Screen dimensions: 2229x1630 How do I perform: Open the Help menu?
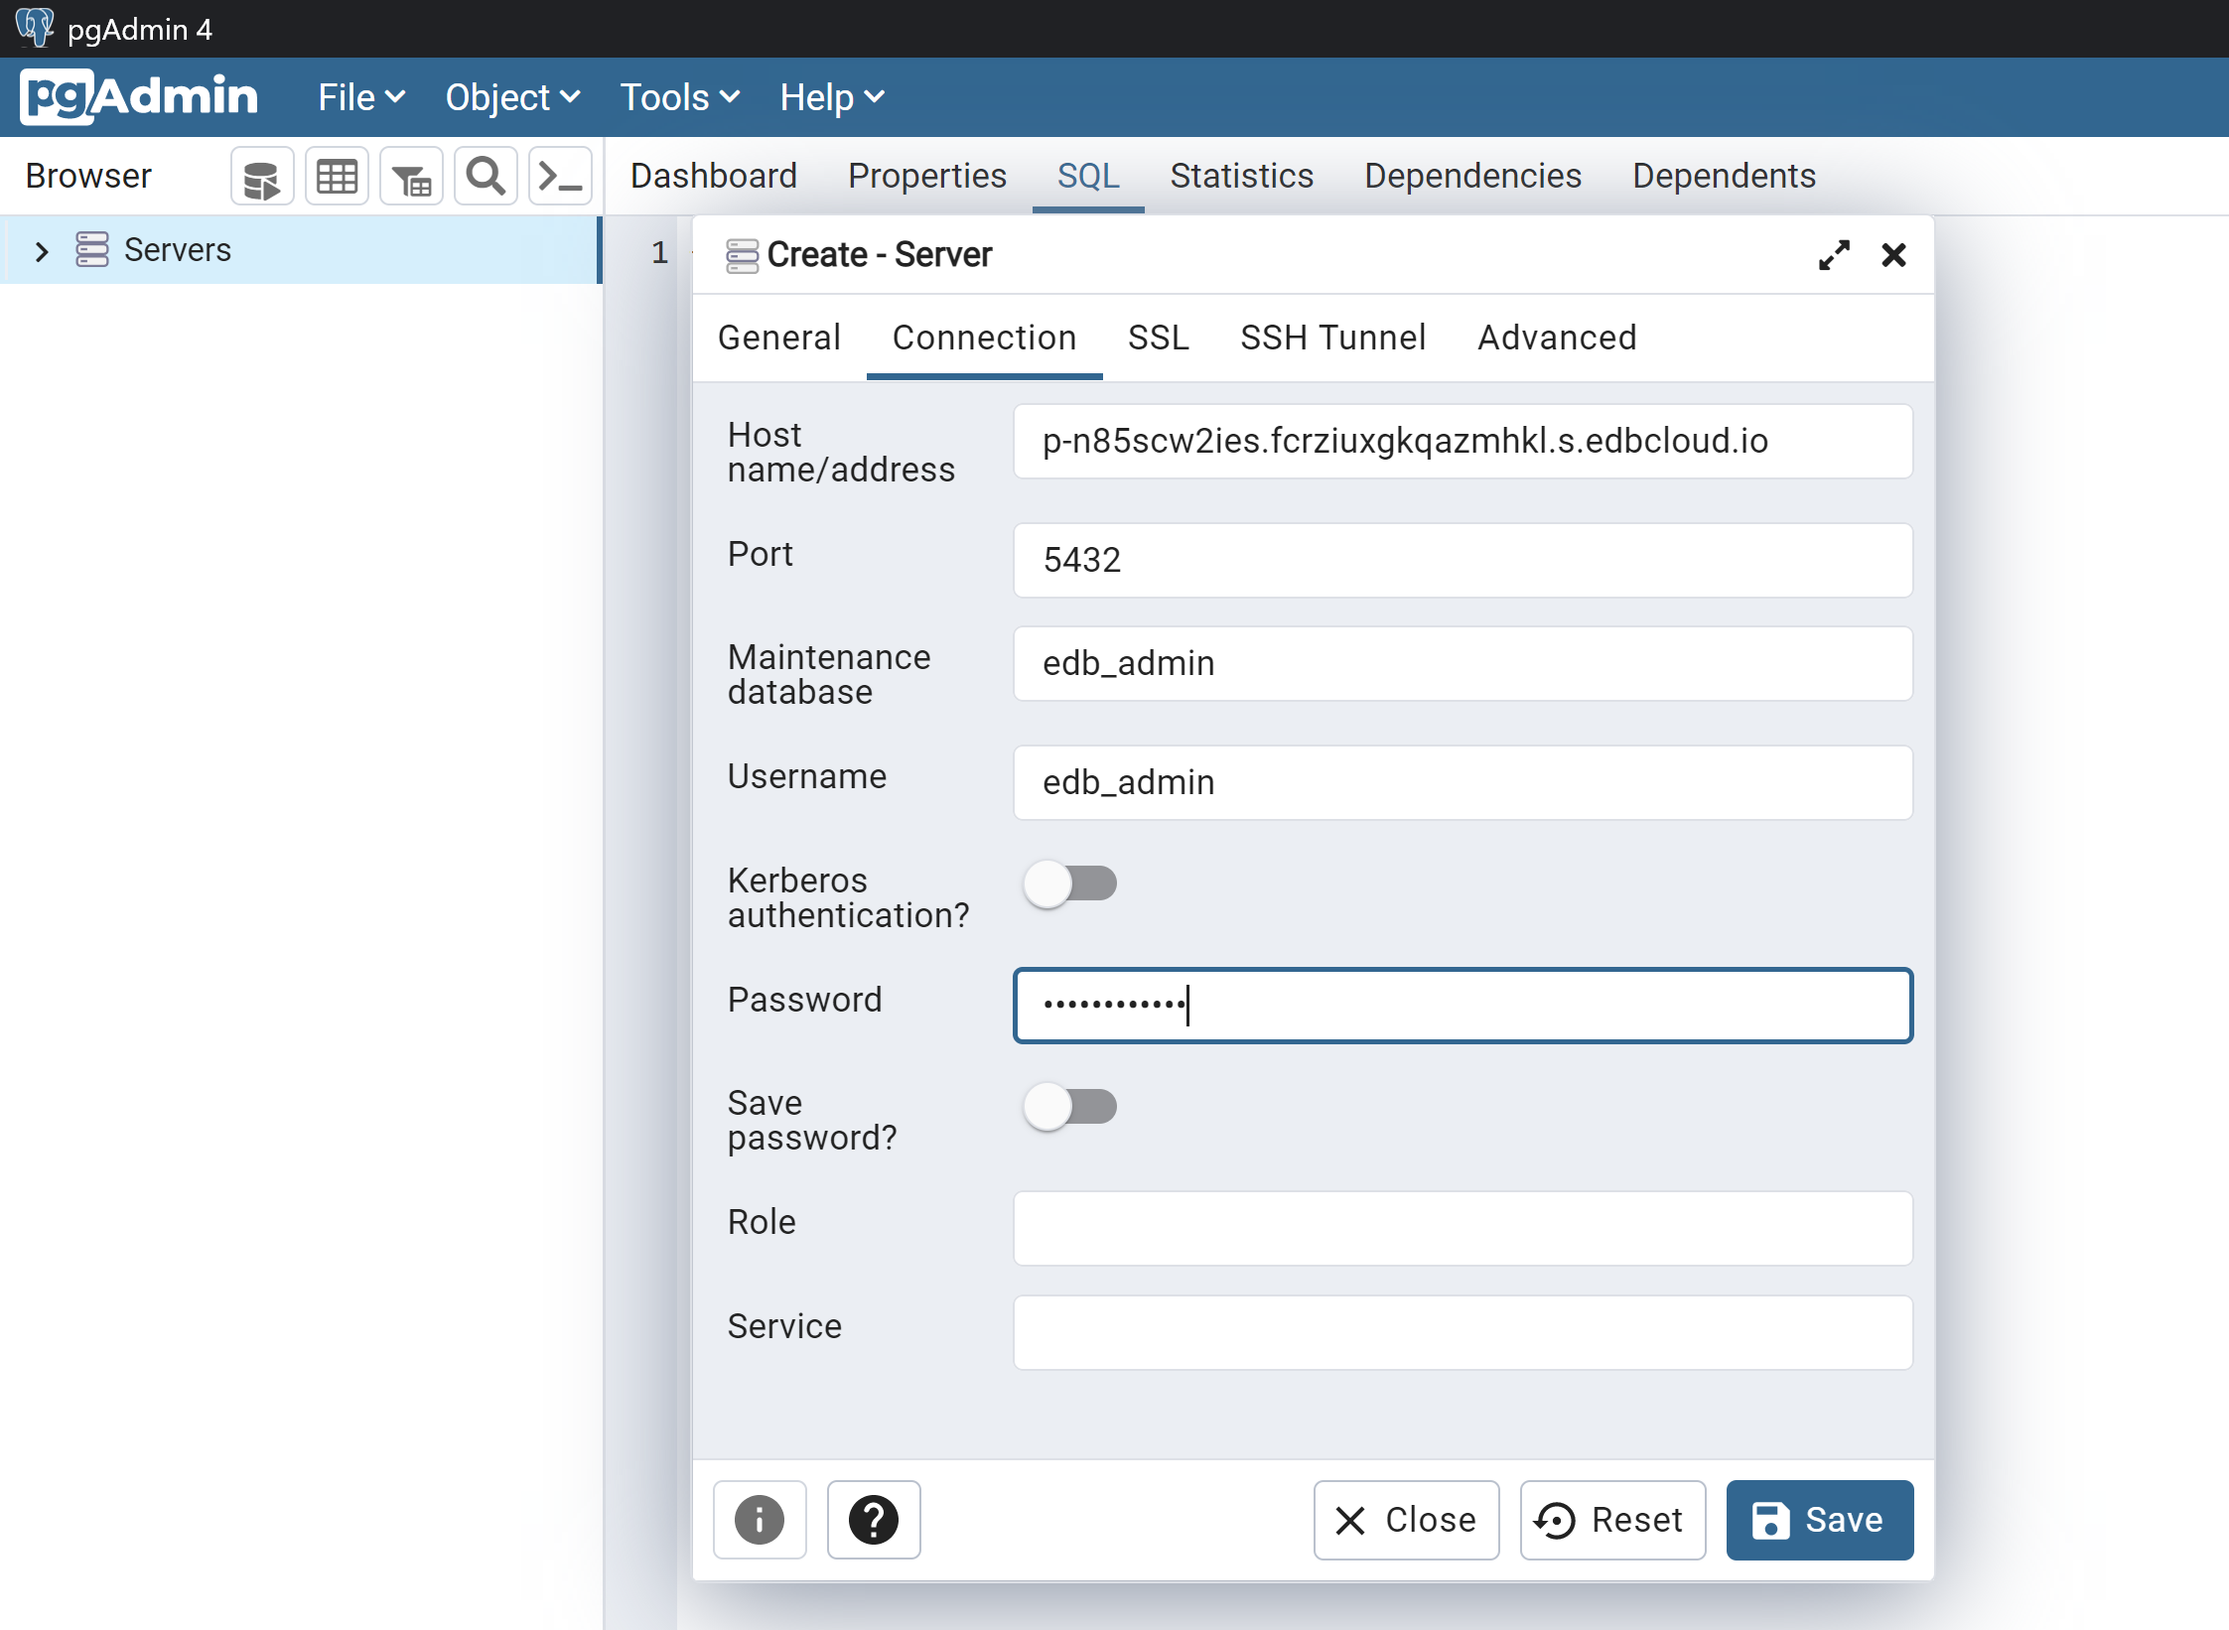point(832,97)
